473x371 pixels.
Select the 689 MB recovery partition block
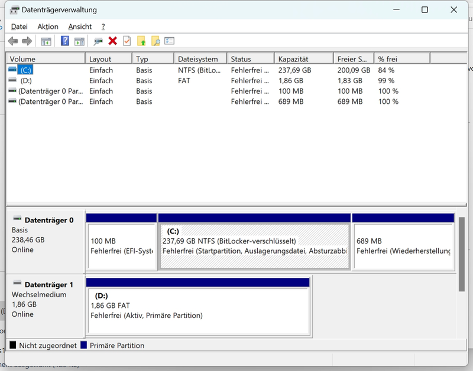(403, 247)
